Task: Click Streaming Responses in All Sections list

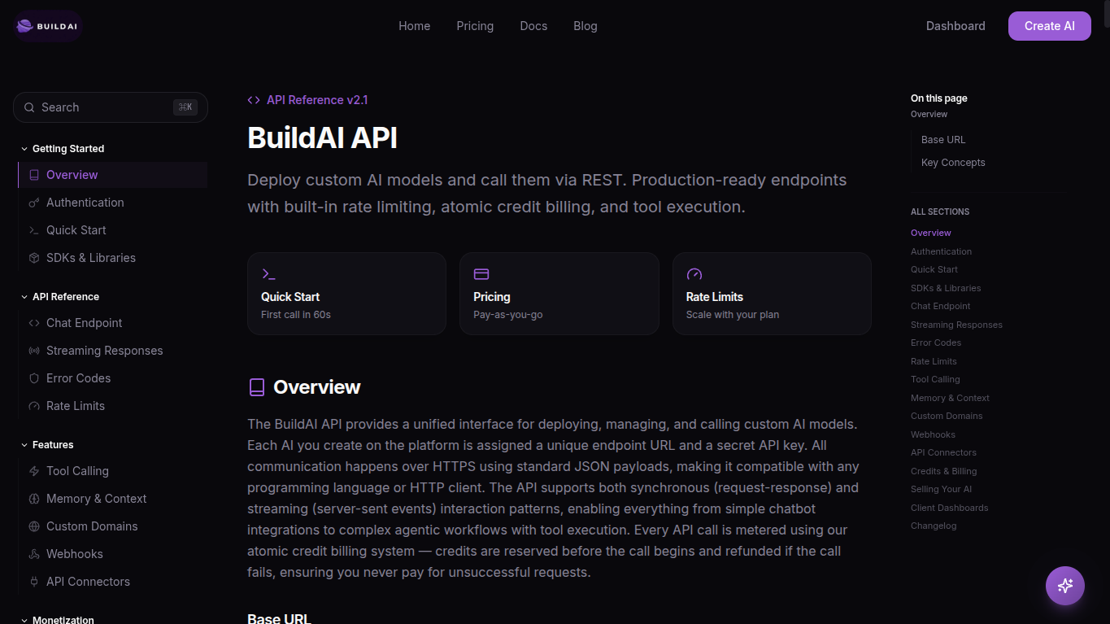Action: pyautogui.click(x=956, y=325)
